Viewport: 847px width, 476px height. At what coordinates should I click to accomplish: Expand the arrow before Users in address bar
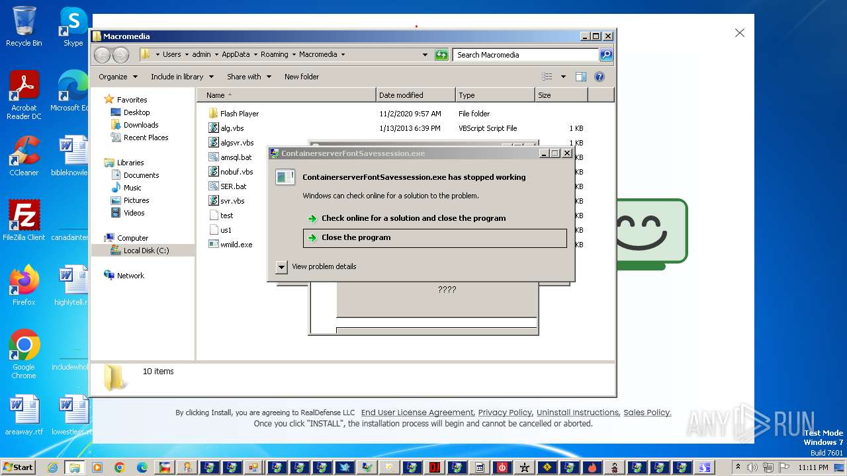(157, 55)
